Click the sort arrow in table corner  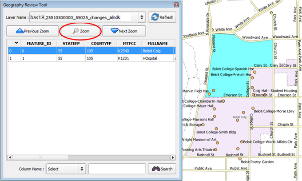17,43
